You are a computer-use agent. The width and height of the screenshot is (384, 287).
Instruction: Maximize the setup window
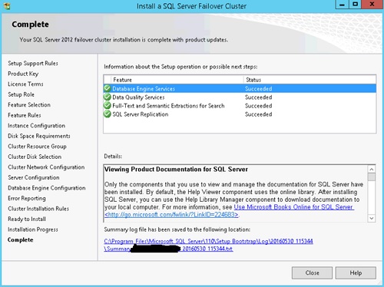355,5
